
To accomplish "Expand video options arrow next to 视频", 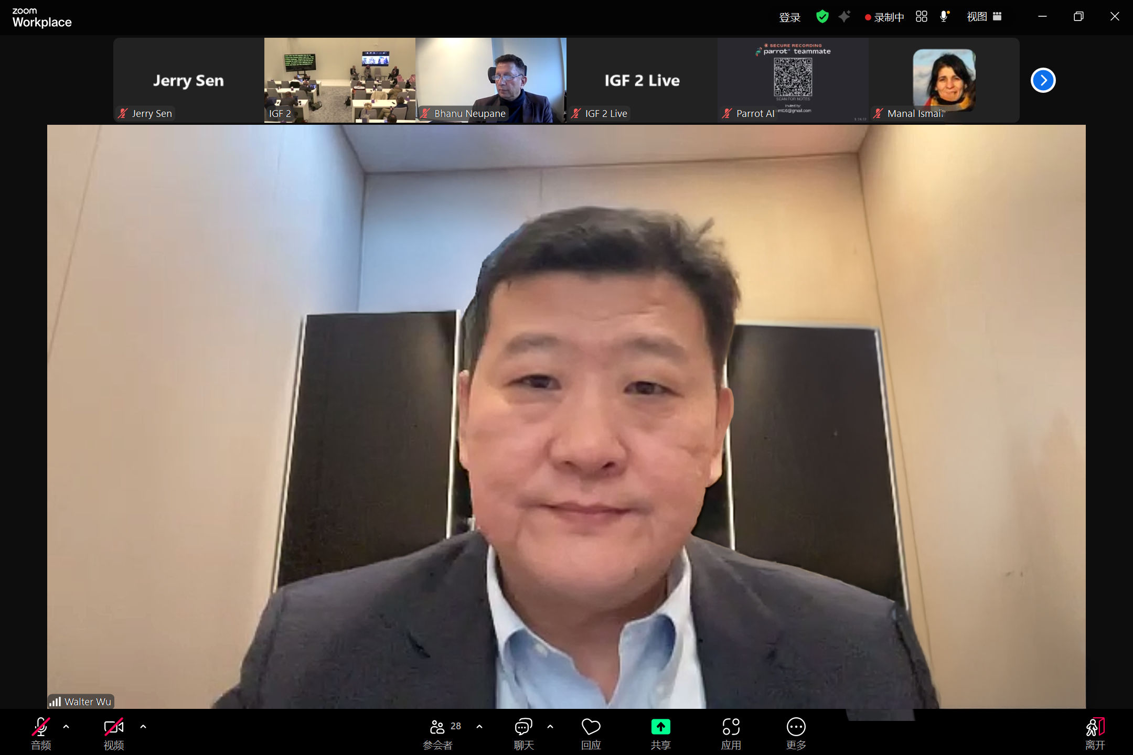I will click(143, 727).
